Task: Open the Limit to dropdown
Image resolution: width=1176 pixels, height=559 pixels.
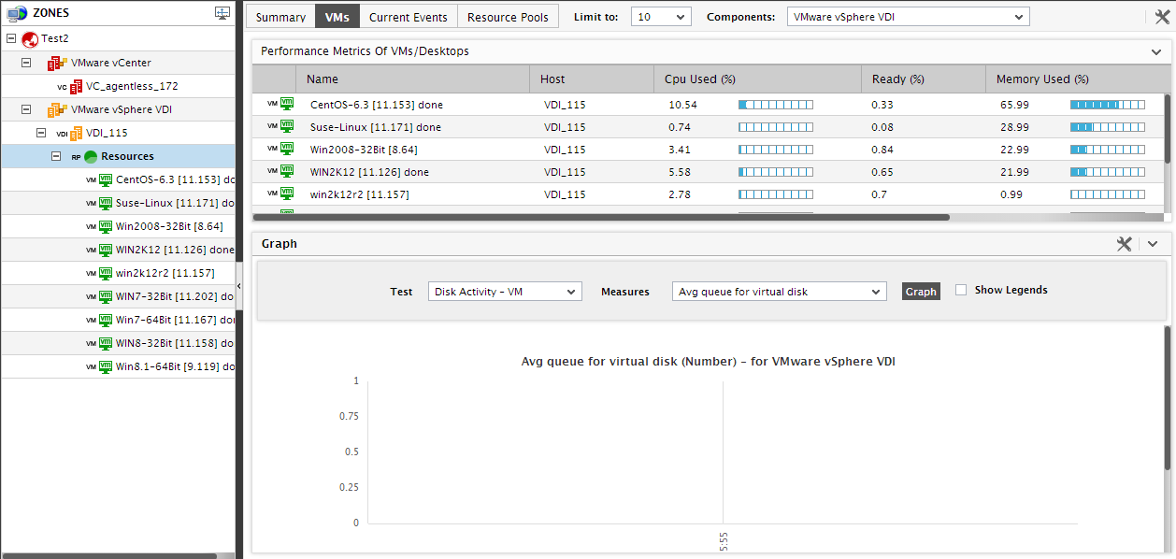Action: point(661,17)
